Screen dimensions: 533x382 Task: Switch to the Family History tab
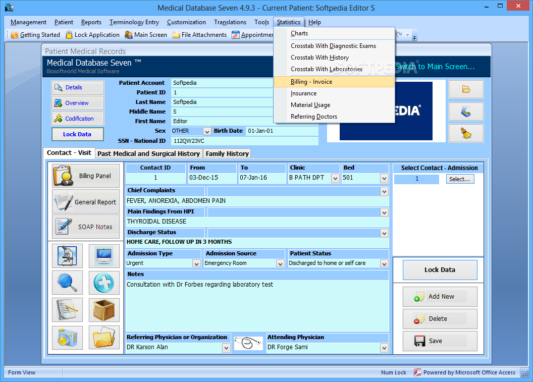(227, 153)
